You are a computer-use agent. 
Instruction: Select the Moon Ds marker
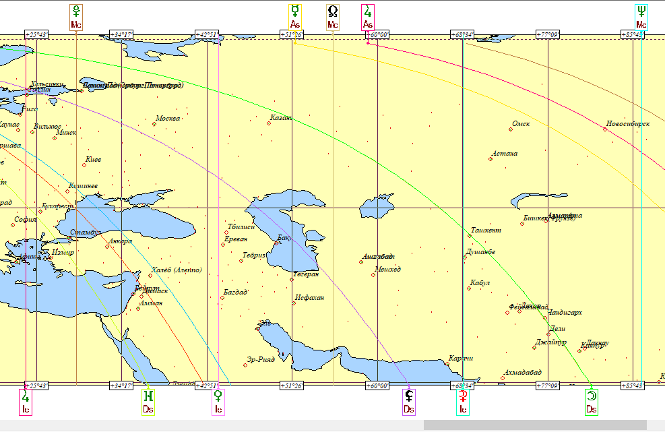coord(591,402)
